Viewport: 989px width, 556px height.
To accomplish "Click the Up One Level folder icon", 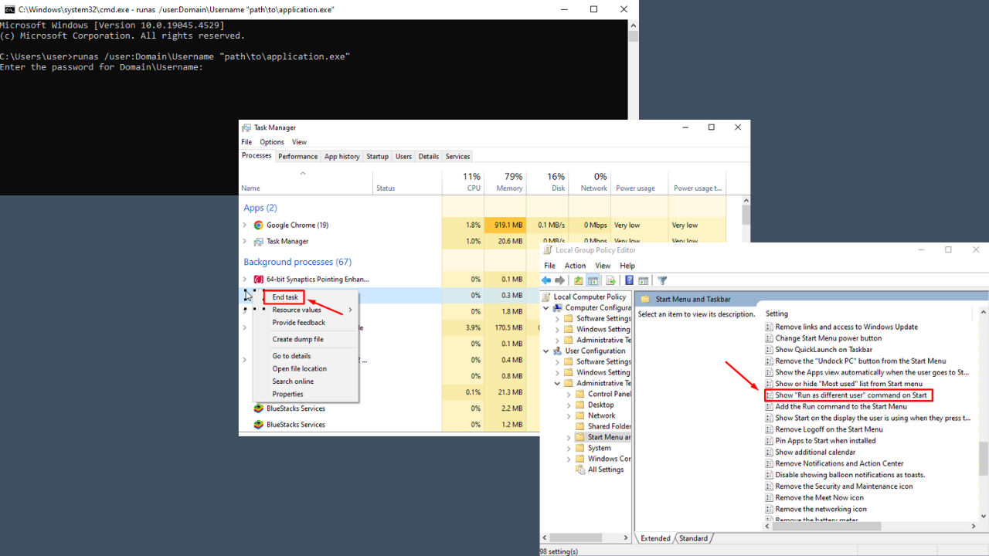I will click(x=578, y=280).
